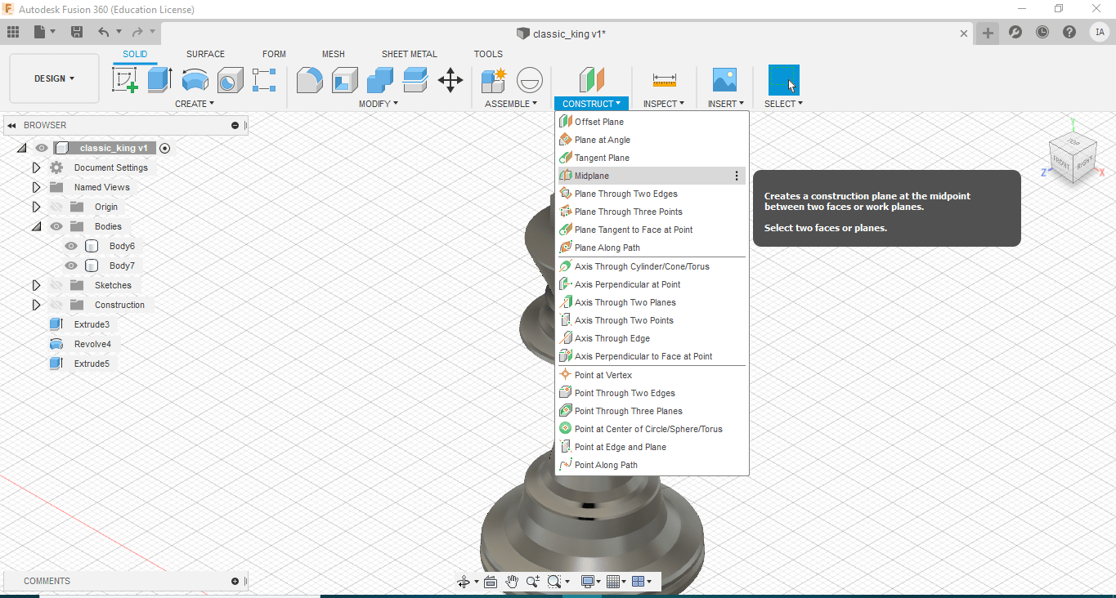Expand the Named Views node

36,187
